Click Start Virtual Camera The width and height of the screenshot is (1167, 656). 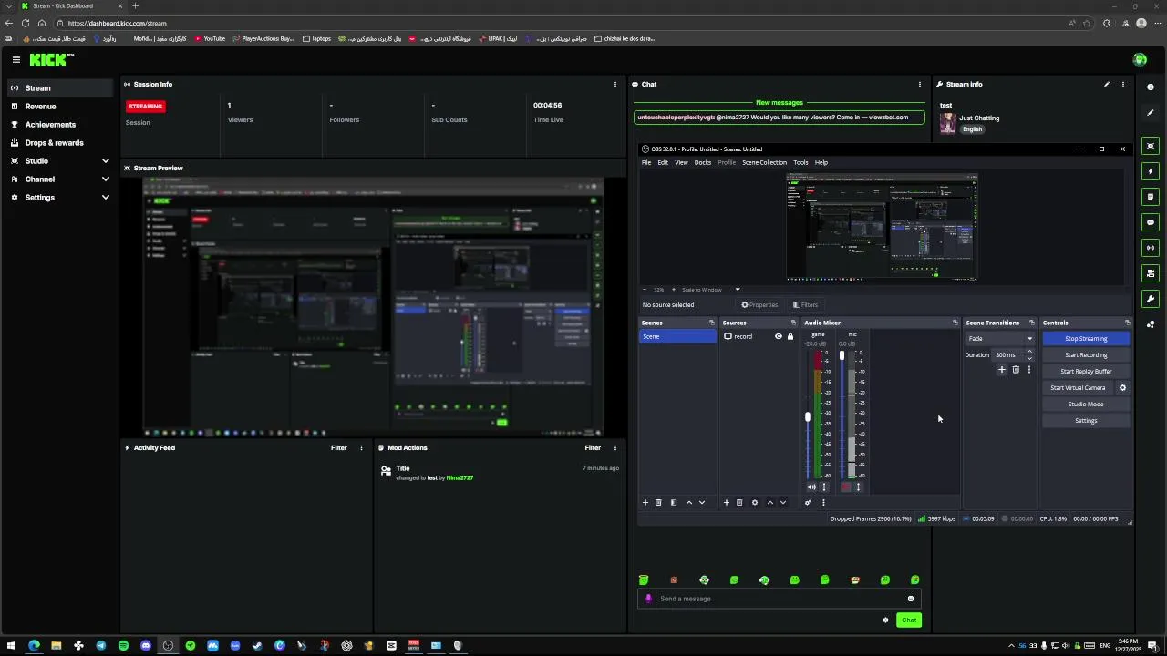(1078, 388)
